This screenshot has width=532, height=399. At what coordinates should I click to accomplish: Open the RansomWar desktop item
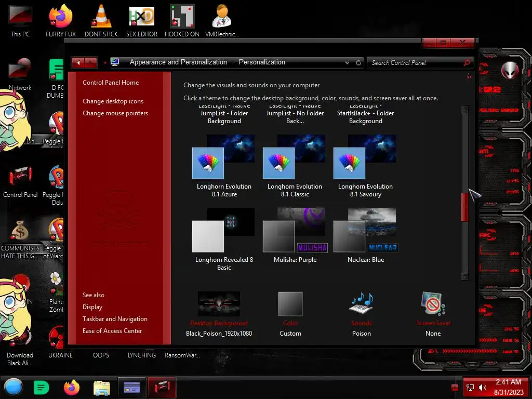[x=182, y=355]
